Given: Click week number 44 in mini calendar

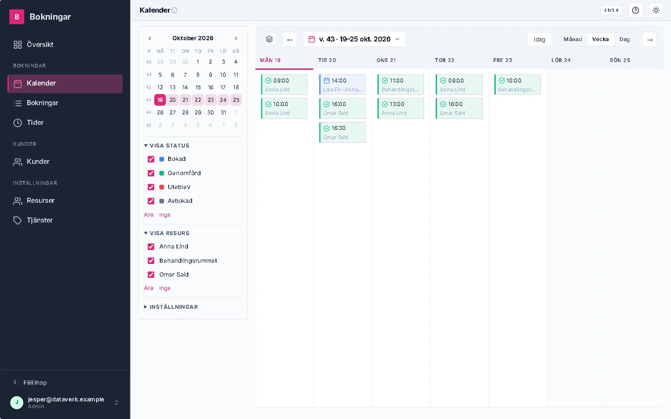Looking at the screenshot, I should pyautogui.click(x=148, y=113).
